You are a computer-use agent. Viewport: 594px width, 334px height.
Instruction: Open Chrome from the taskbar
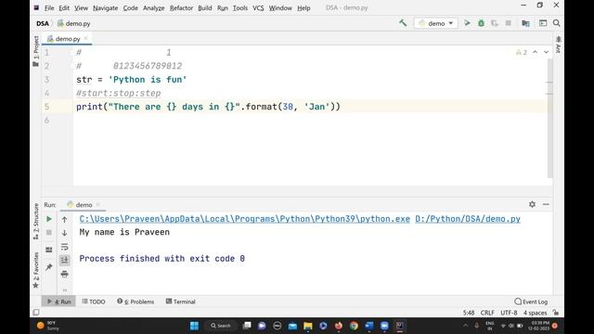pos(354,326)
